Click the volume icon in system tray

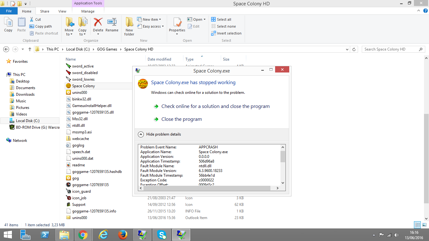(x=396, y=235)
